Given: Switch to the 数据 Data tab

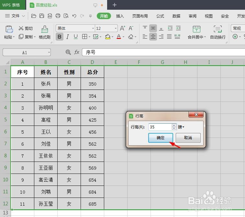Looking at the screenshot, I should pos(176,16).
